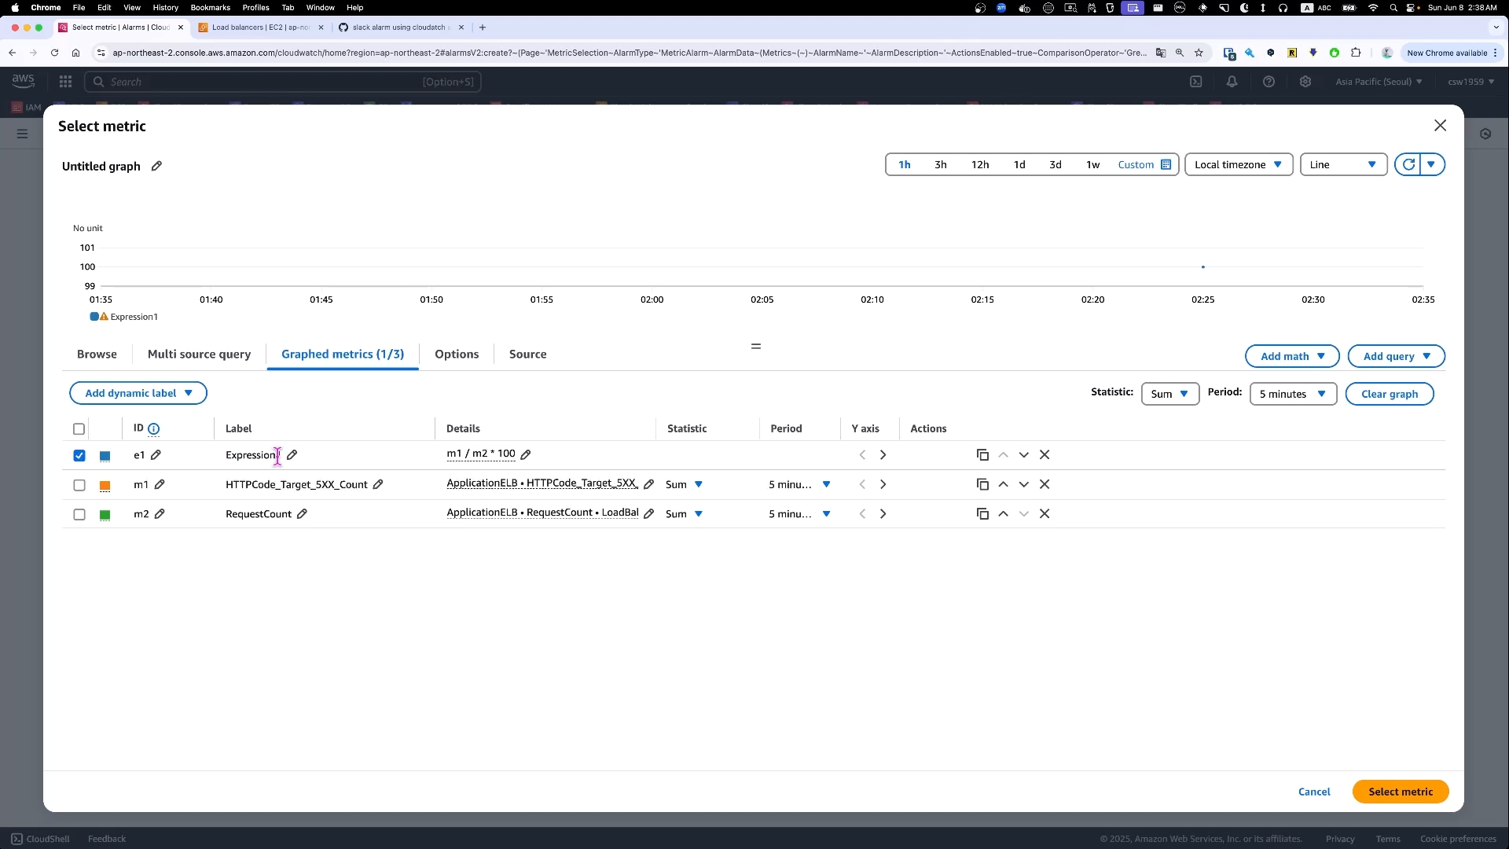This screenshot has width=1509, height=849.
Task: Open the custom time range calendar
Action: 1166,165
